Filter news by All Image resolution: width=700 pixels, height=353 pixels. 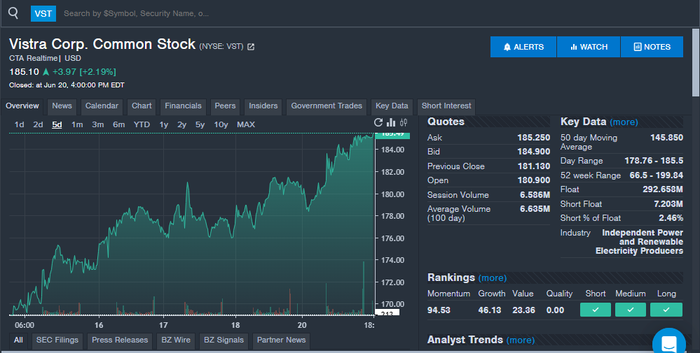pyautogui.click(x=18, y=340)
